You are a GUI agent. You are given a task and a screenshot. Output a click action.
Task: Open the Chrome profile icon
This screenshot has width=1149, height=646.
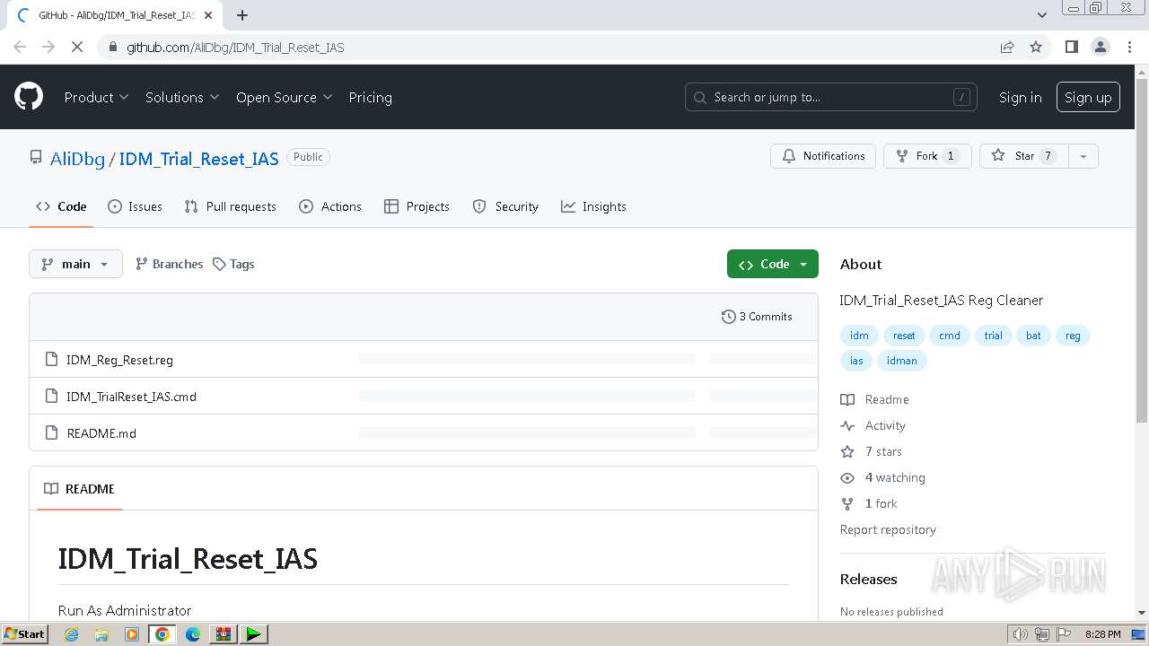(x=1101, y=47)
